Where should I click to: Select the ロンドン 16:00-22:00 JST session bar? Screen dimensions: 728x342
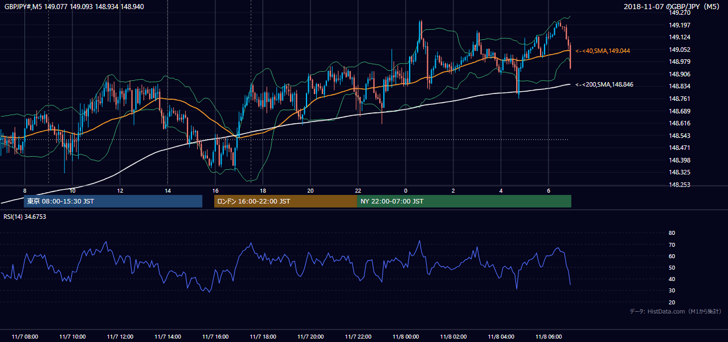tap(285, 201)
